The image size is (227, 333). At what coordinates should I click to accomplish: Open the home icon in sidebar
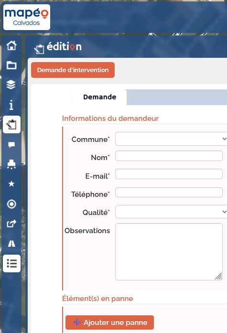11,45
